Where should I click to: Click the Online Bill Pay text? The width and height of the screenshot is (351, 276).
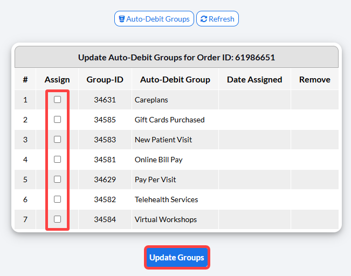[x=159, y=160]
